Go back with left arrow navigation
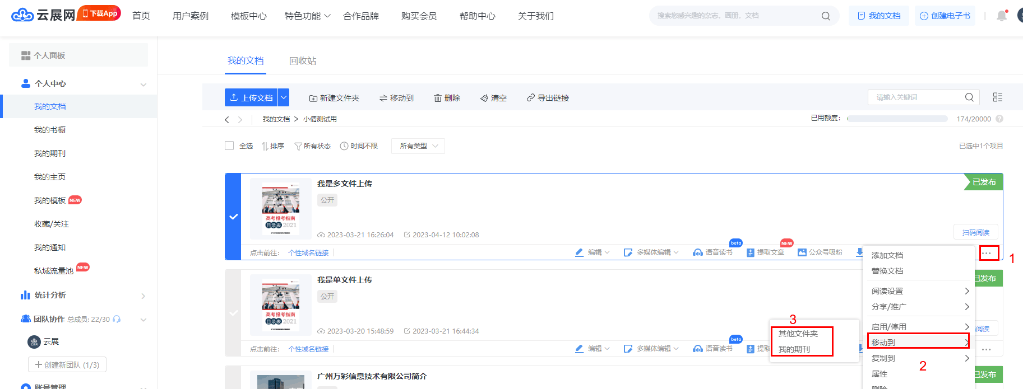Image resolution: width=1023 pixels, height=389 pixels. click(227, 119)
